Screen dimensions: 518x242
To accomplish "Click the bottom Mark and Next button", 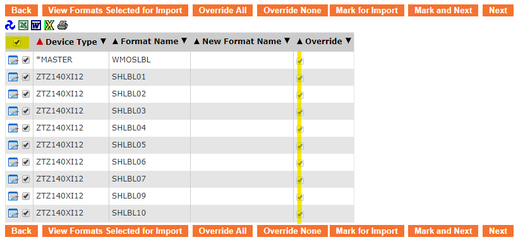I will [x=443, y=231].
